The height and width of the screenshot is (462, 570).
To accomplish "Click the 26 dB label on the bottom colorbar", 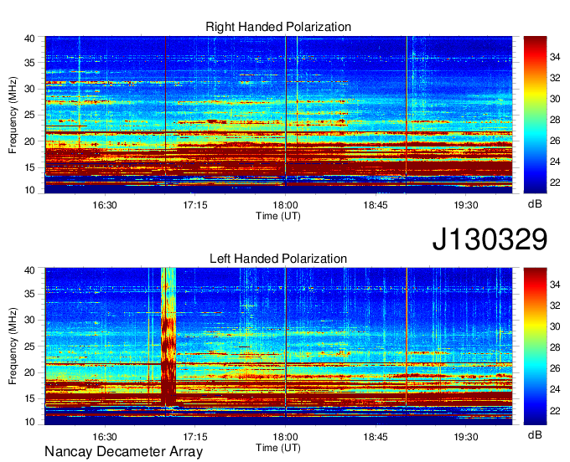I will 555,368.
